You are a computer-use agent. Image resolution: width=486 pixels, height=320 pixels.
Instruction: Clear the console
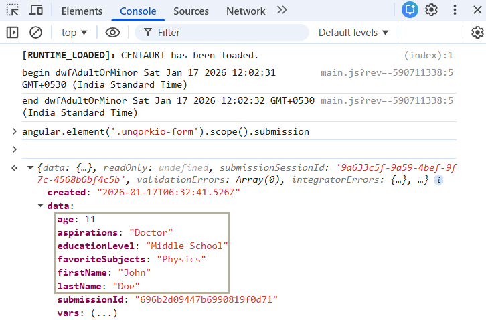pos(35,33)
